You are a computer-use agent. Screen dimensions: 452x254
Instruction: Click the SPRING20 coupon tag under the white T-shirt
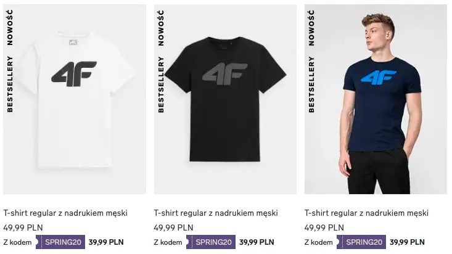coord(60,242)
